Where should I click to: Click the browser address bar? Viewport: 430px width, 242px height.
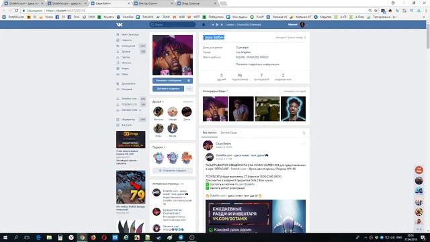[x=192, y=11]
